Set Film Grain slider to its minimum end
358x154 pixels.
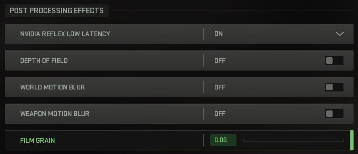(x=244, y=140)
